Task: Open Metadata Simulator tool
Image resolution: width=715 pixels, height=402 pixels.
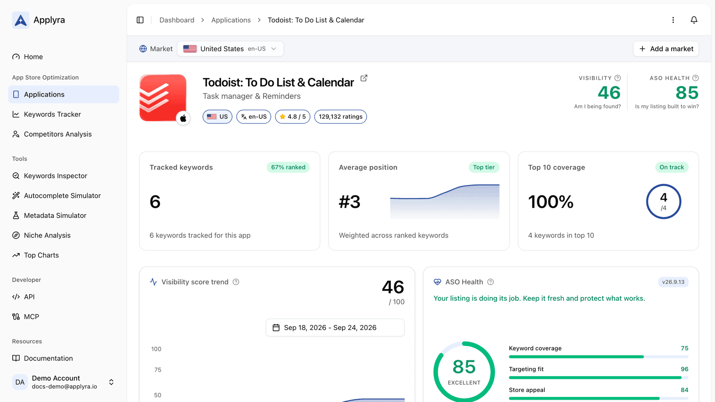Action: pos(63,215)
